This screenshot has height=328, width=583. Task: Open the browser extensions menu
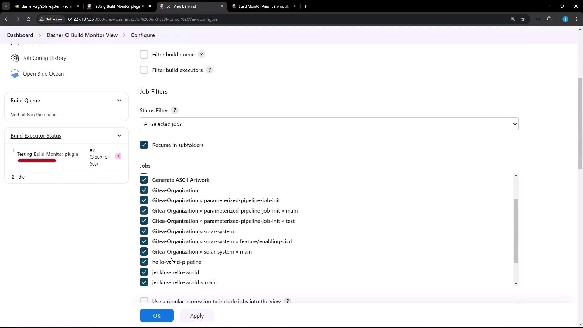[x=549, y=19]
